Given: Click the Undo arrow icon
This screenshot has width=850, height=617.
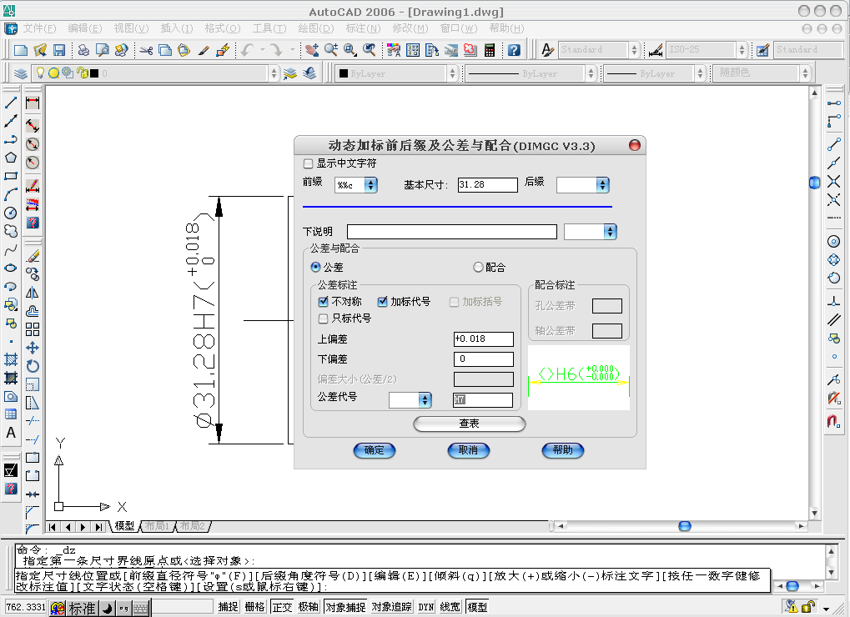Looking at the screenshot, I should (247, 50).
